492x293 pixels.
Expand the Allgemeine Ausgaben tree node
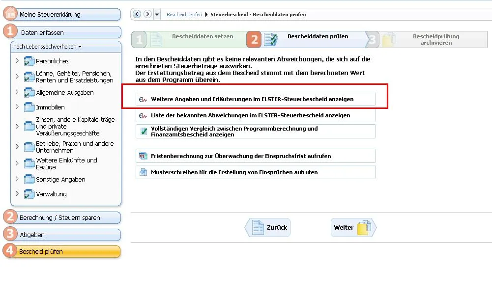17,92
